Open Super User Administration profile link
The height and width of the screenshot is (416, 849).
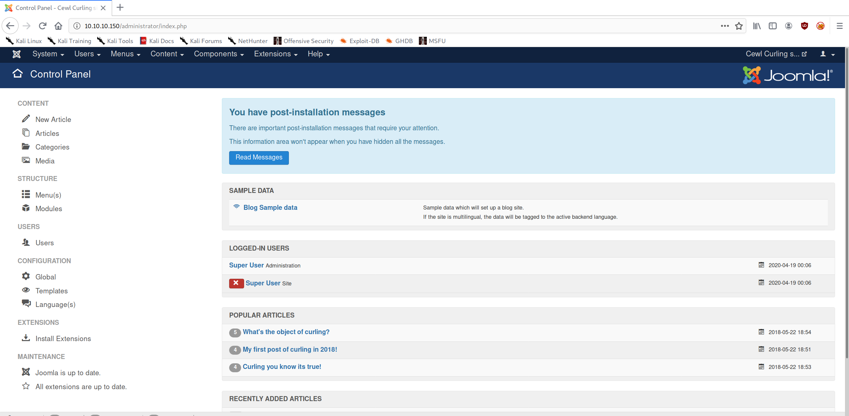(x=246, y=265)
